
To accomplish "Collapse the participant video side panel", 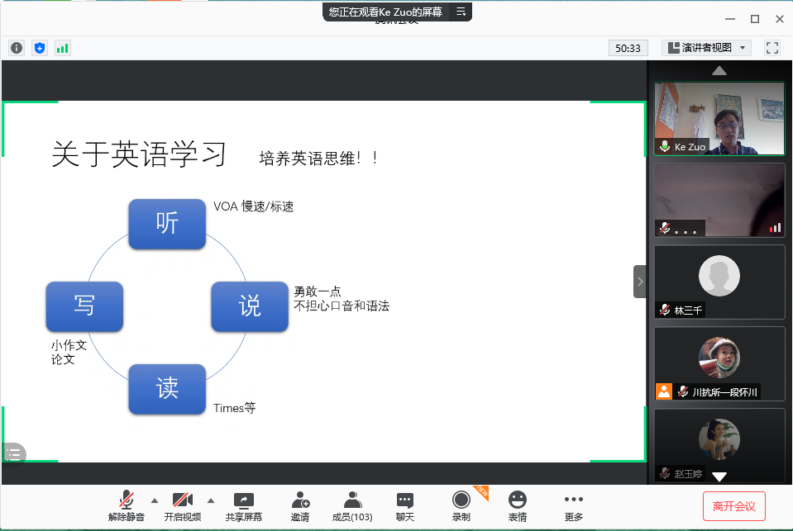I will [639, 282].
